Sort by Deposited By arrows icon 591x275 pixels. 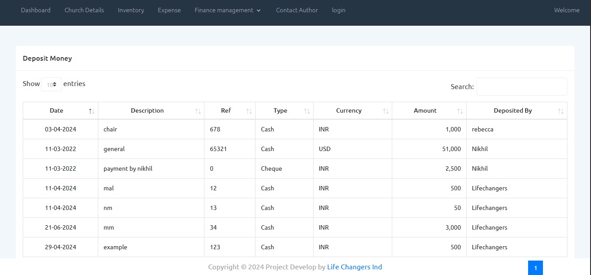[560, 111]
